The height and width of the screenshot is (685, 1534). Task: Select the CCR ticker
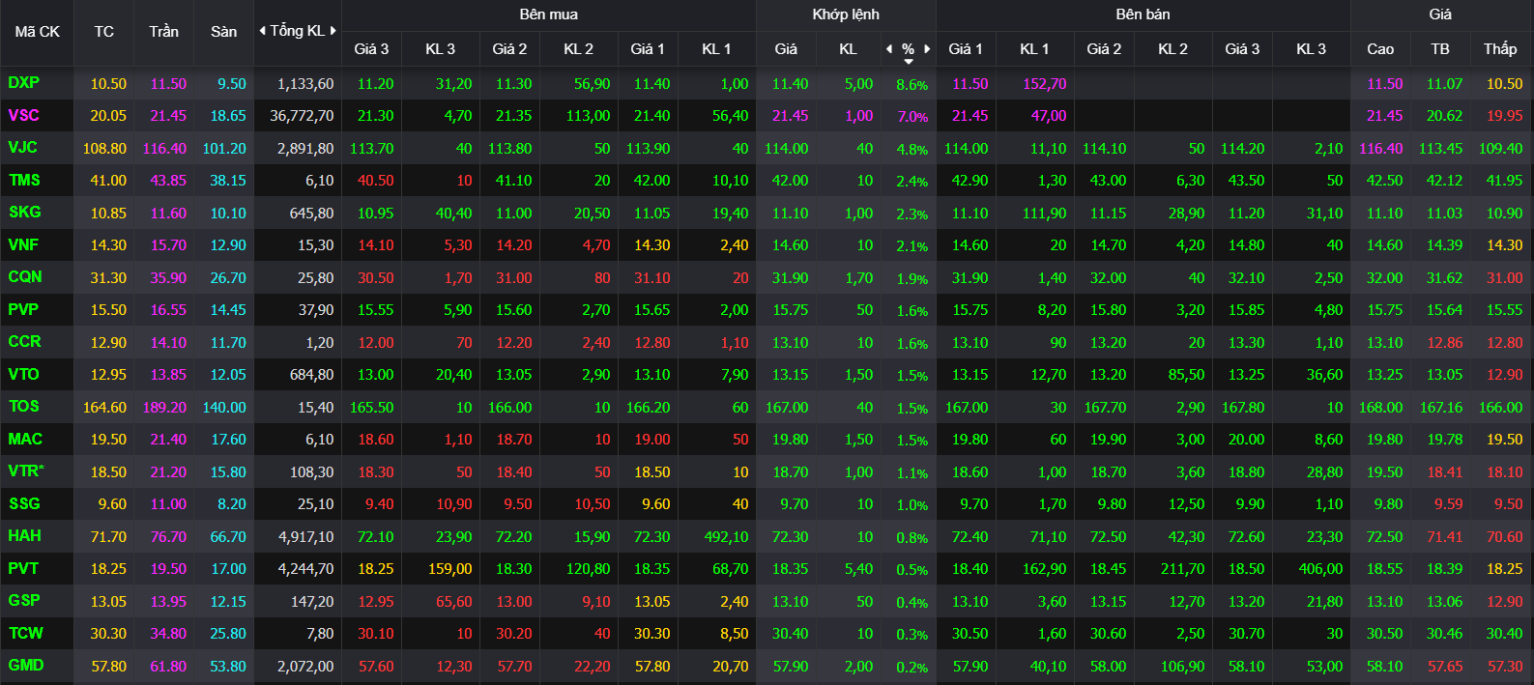point(24,342)
